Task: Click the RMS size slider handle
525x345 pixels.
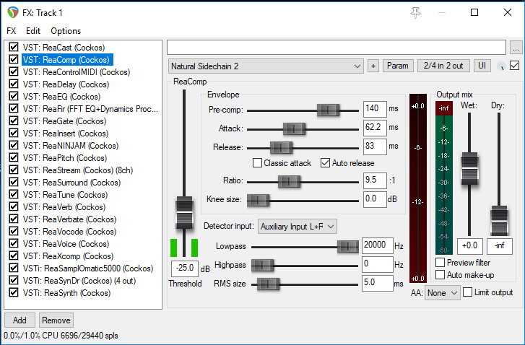Action: point(268,284)
